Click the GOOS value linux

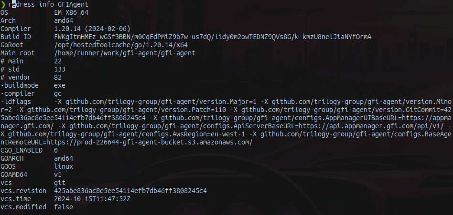click(64, 166)
